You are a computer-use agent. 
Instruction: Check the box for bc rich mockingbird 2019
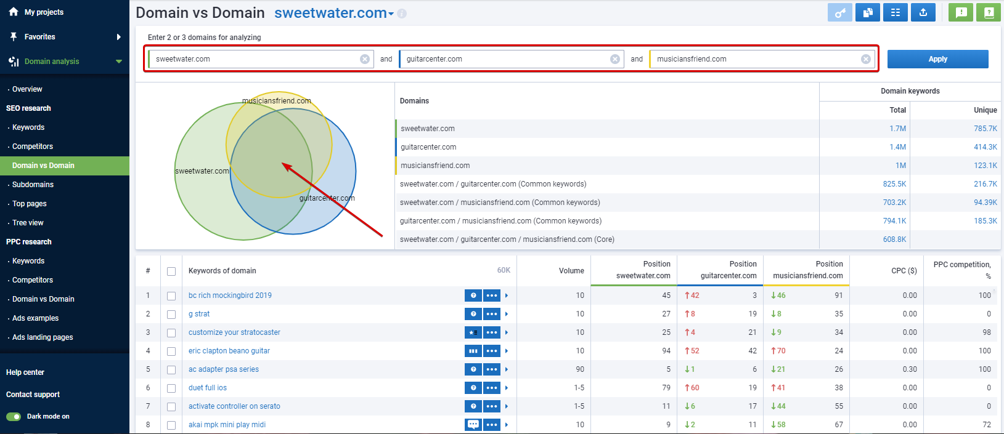171,296
